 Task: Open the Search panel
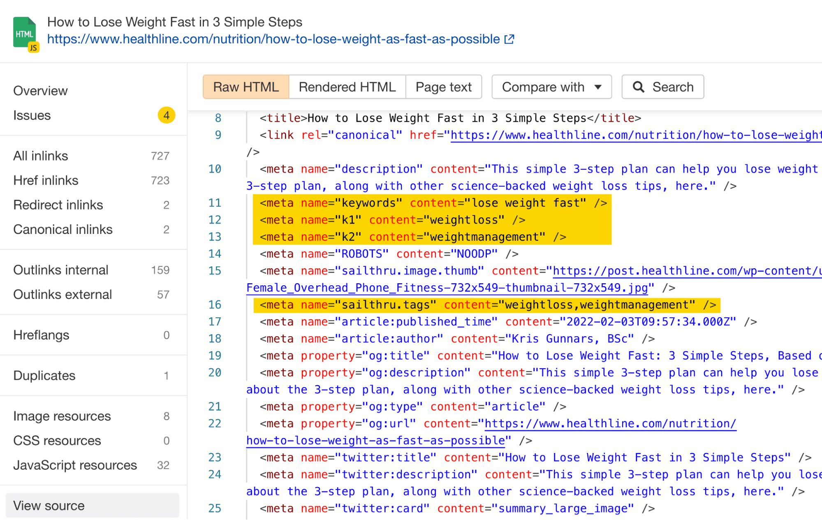662,87
